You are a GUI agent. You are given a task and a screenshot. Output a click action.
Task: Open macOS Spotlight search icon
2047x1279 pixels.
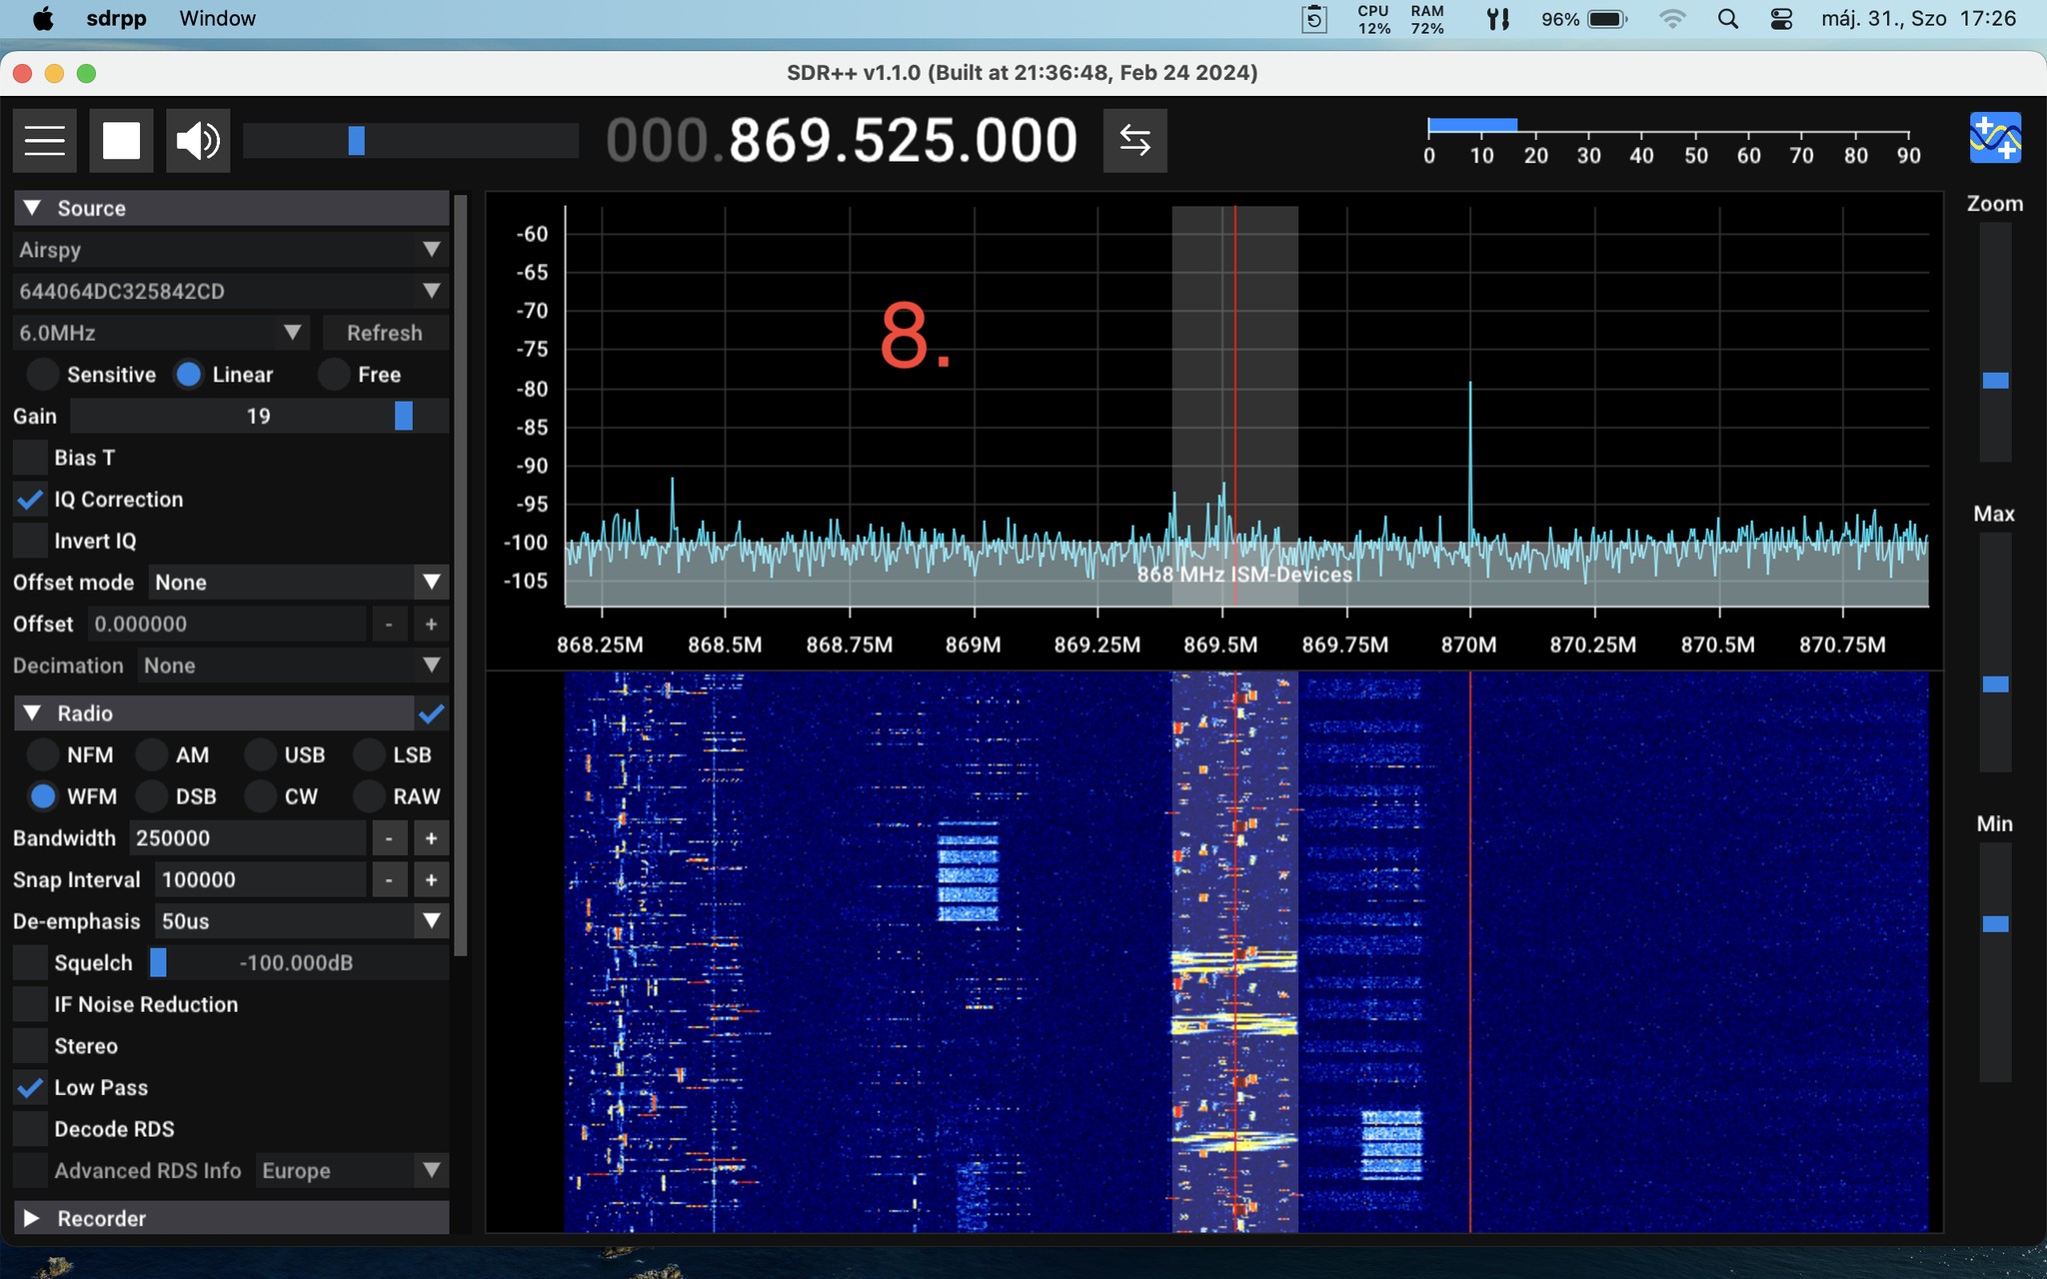(x=1728, y=19)
